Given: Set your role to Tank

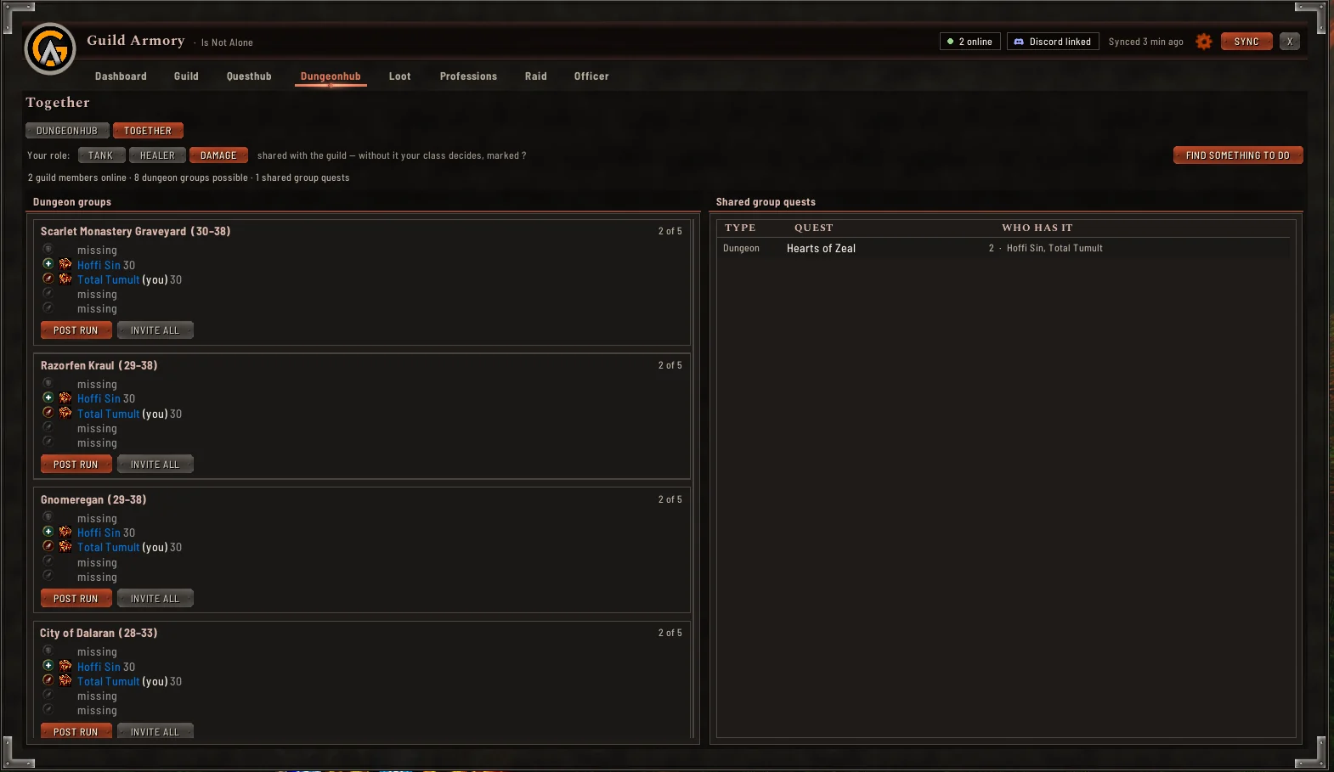Looking at the screenshot, I should (x=101, y=155).
